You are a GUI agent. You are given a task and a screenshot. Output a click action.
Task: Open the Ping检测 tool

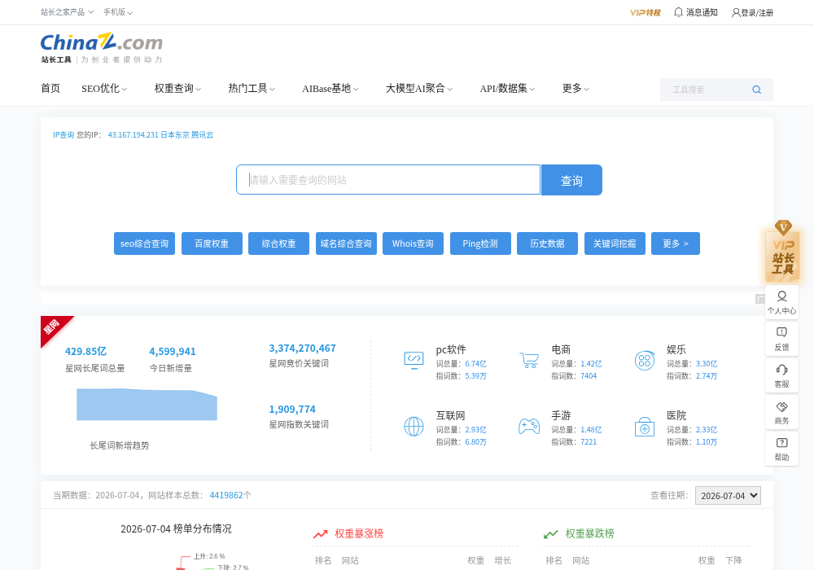(x=481, y=243)
